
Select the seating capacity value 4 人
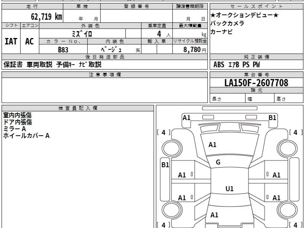point(164,34)
